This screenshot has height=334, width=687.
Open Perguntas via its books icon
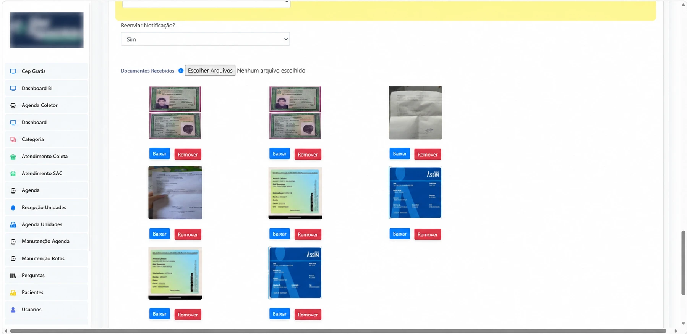pyautogui.click(x=13, y=276)
